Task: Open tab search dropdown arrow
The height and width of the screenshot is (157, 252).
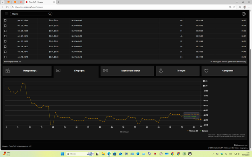Action: tap(3, 2)
